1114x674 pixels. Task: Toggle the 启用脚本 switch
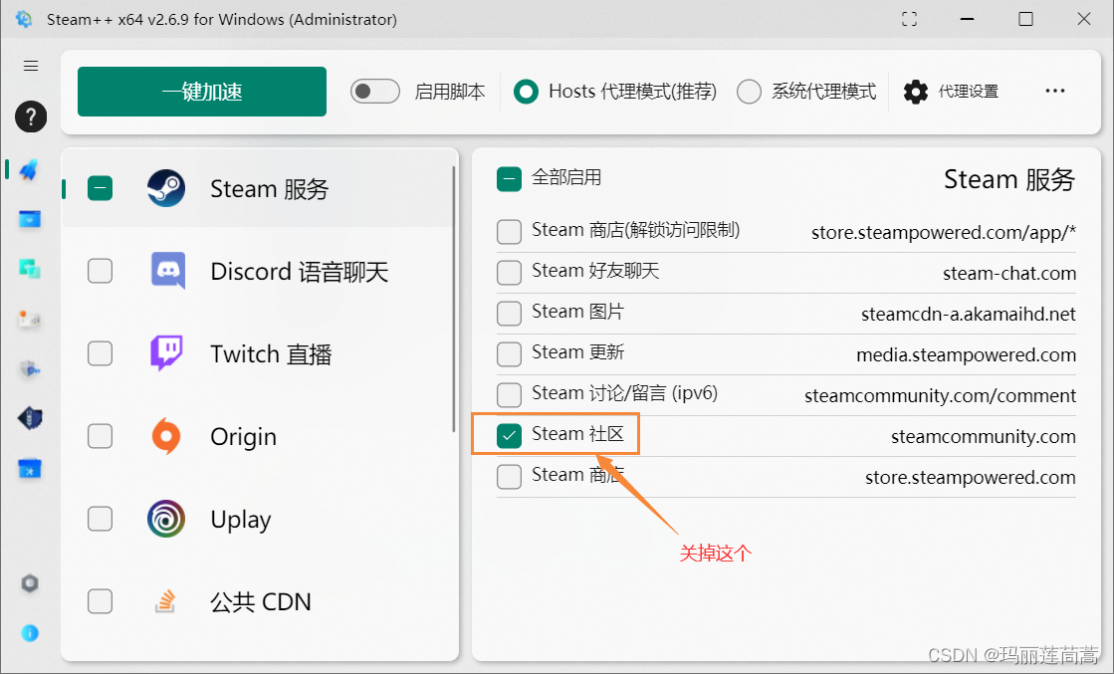(375, 91)
